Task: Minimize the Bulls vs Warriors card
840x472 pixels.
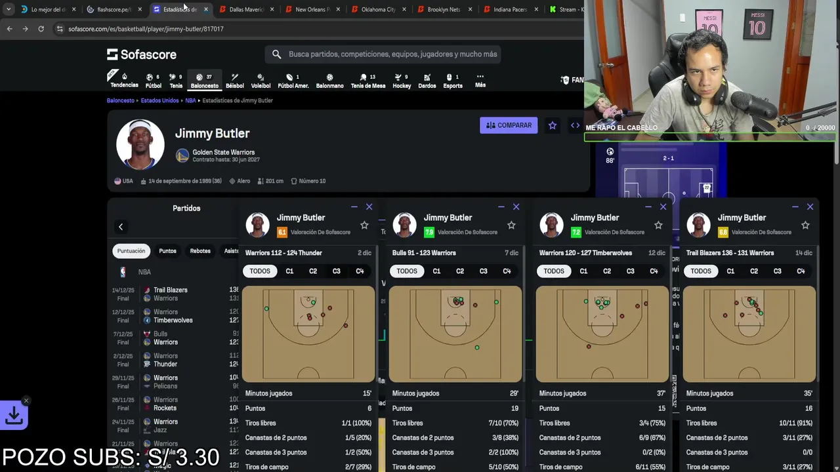Action: tap(501, 207)
